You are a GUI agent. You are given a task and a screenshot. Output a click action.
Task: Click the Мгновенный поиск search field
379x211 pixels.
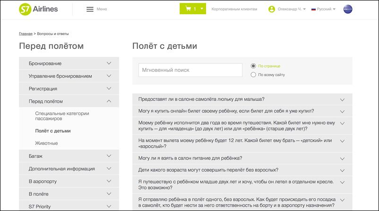click(x=190, y=70)
